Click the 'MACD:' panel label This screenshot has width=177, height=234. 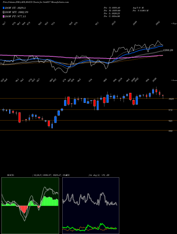click(x=11, y=175)
